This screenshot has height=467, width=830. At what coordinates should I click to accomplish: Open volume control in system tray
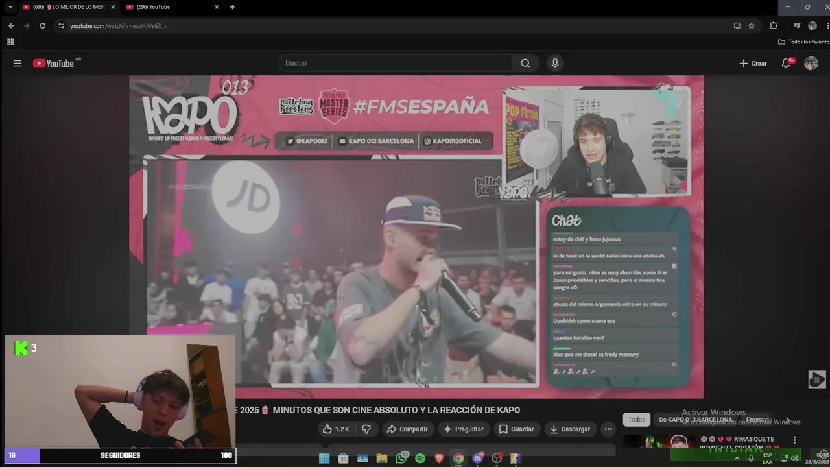point(794,459)
